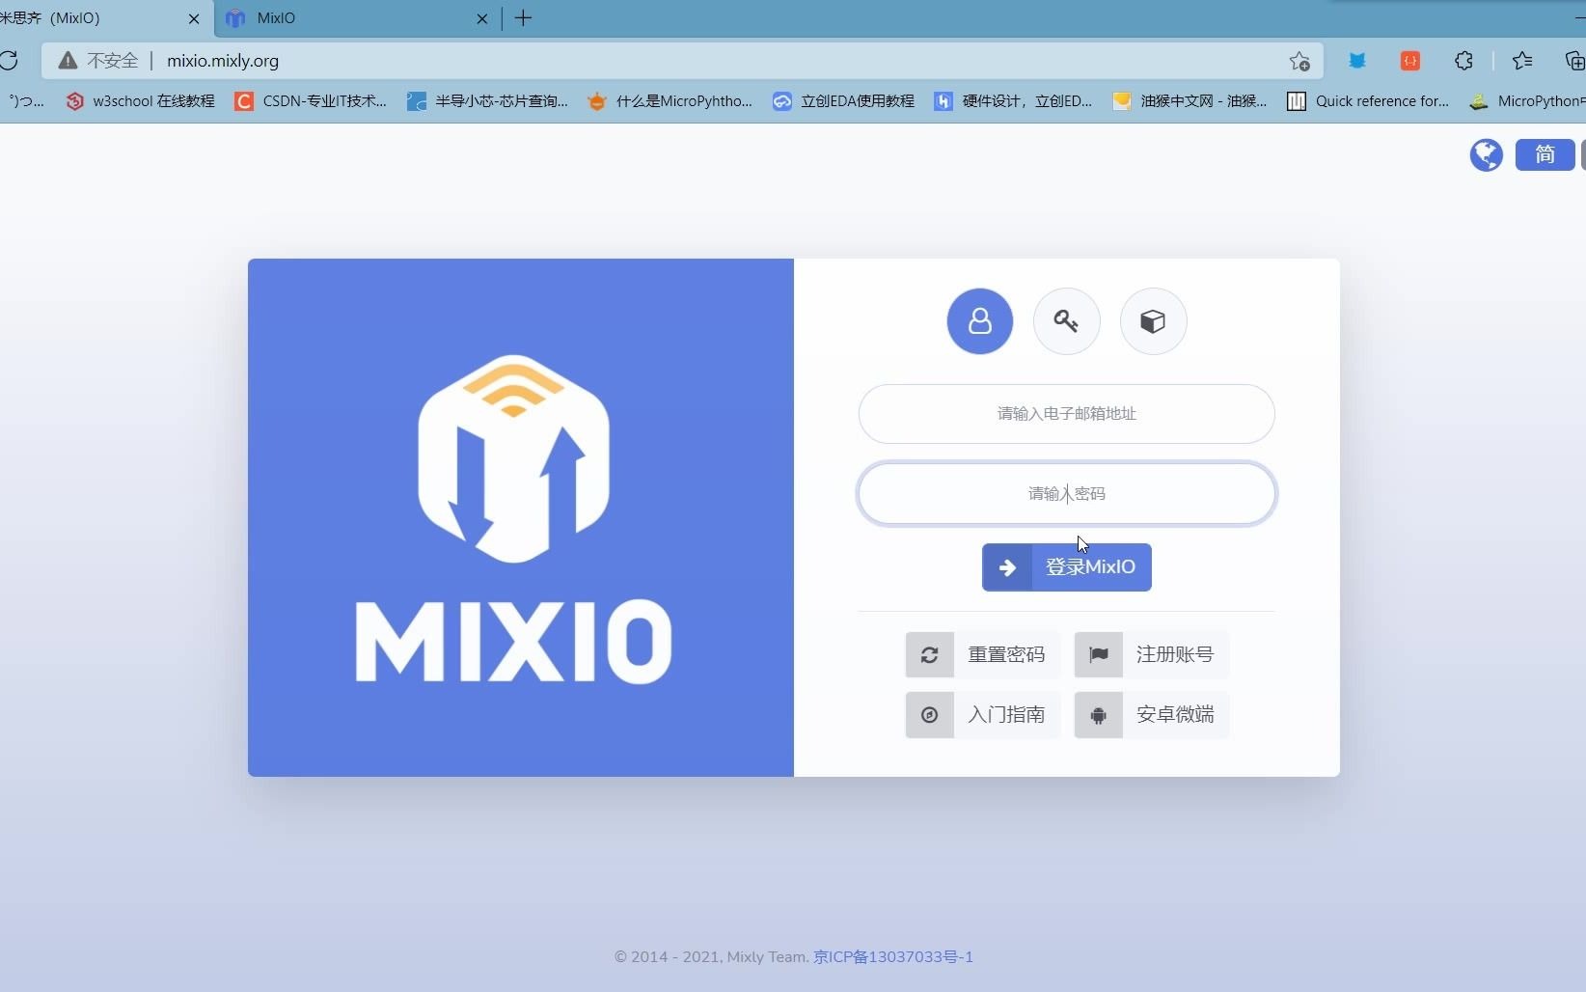Image resolution: width=1586 pixels, height=992 pixels.
Task: Open the MicroPython bookmark at bar end
Action: pos(1527,101)
